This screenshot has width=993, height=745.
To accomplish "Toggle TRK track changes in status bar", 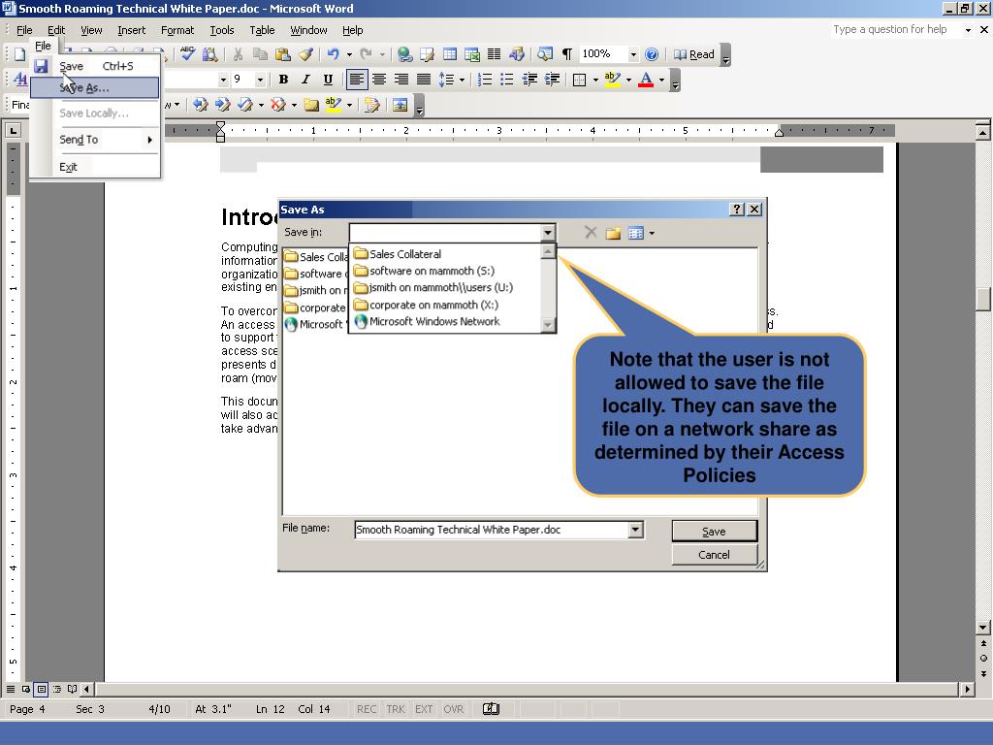I will pyautogui.click(x=396, y=709).
